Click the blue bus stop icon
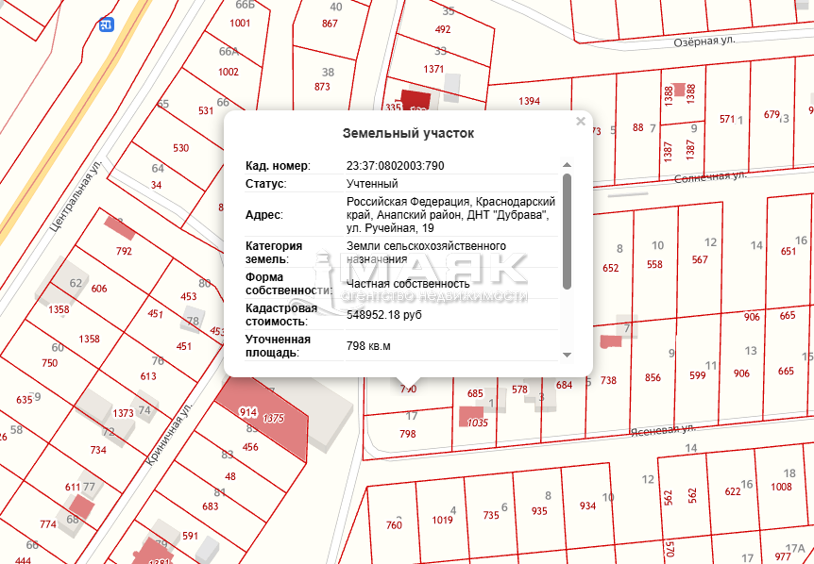The width and height of the screenshot is (814, 564). coord(107,24)
